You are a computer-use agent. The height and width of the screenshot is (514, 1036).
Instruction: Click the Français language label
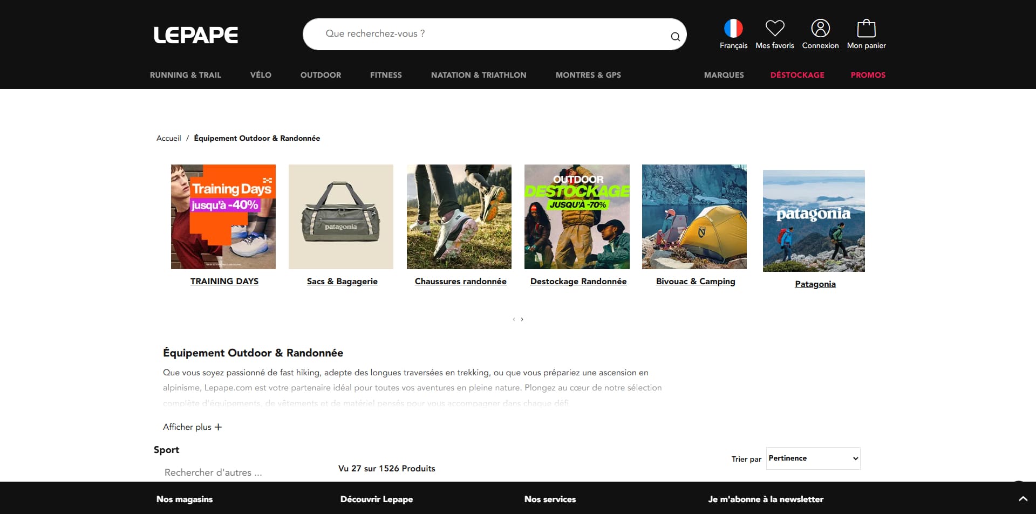pyautogui.click(x=733, y=46)
